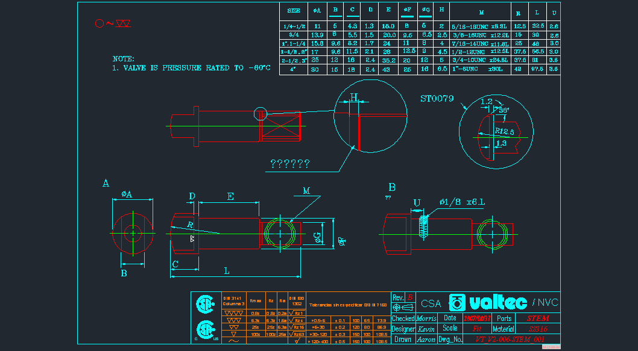Click the red triple-triangle finish symbol at top left
The height and width of the screenshot is (351, 638).
tap(123, 23)
